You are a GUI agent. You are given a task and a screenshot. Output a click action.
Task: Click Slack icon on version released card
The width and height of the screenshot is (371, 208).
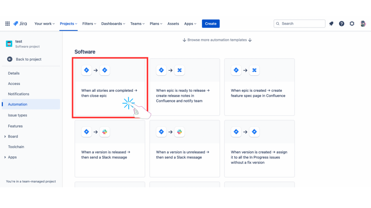click(105, 132)
